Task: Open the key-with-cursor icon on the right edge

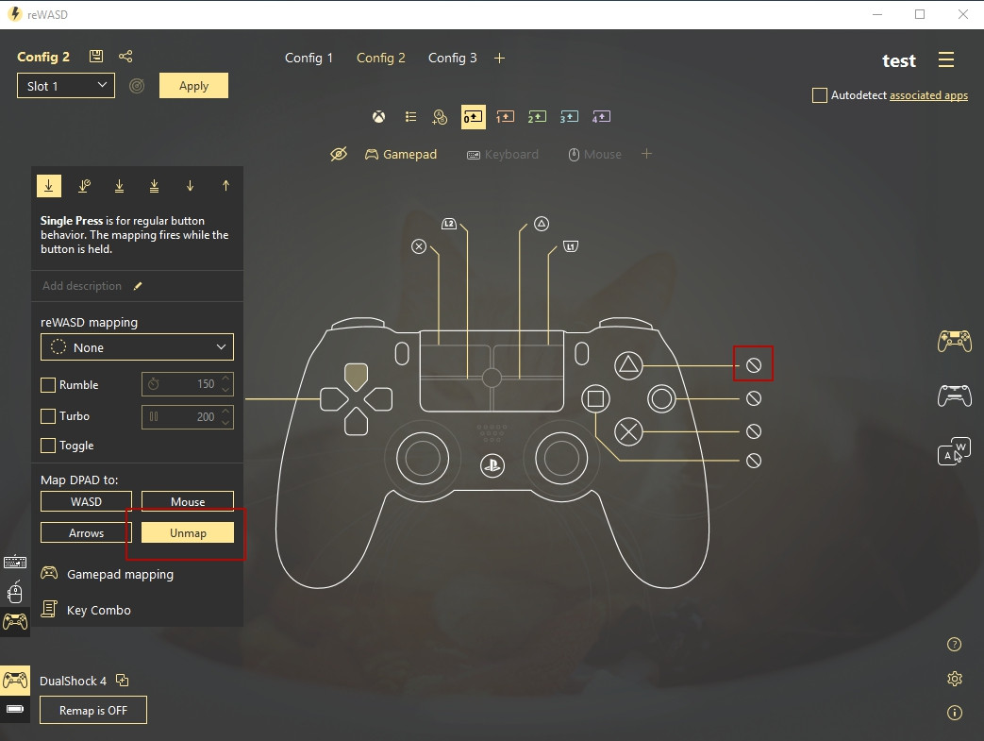Action: (955, 451)
